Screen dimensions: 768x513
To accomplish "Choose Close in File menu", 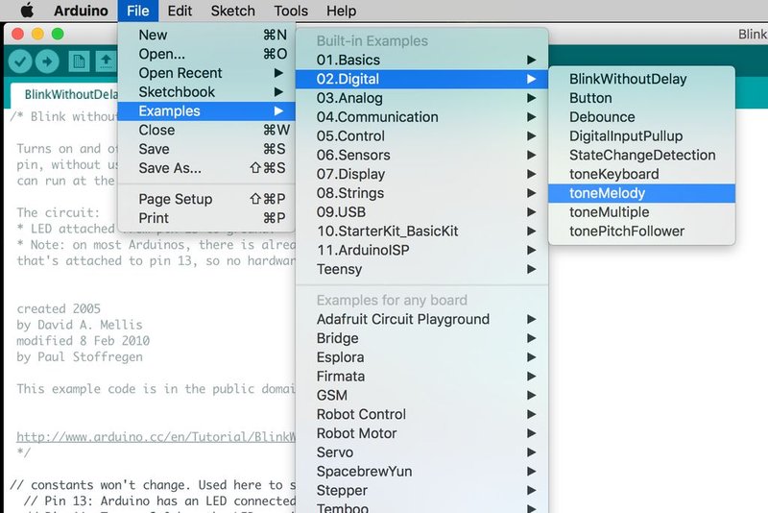I will pyautogui.click(x=206, y=131).
